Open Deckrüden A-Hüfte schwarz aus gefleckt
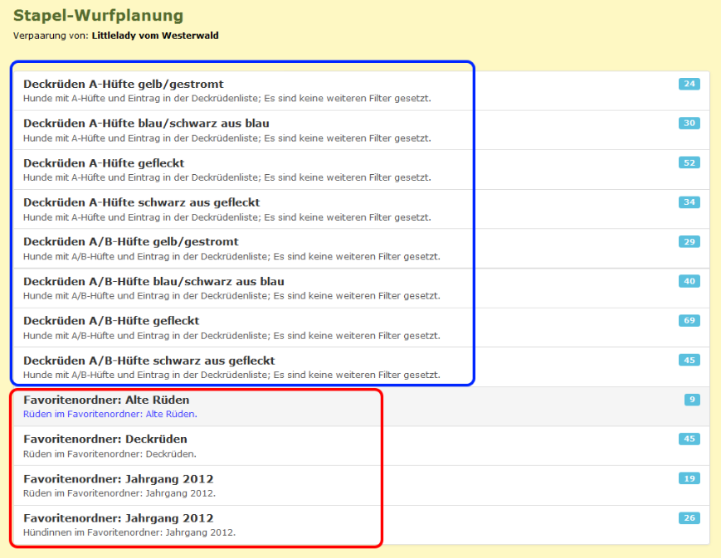Image resolution: width=721 pixels, height=558 pixels. point(142,202)
